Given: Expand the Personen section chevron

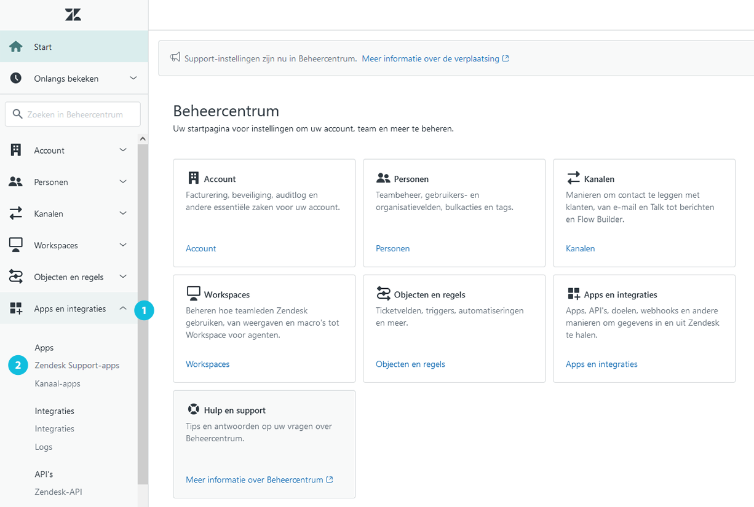Looking at the screenshot, I should (x=123, y=182).
